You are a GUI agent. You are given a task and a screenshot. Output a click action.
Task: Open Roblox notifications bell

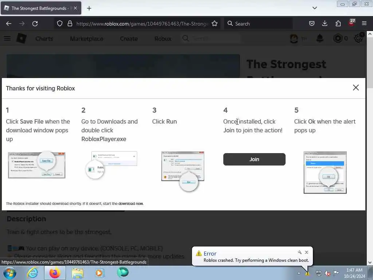coord(320,38)
